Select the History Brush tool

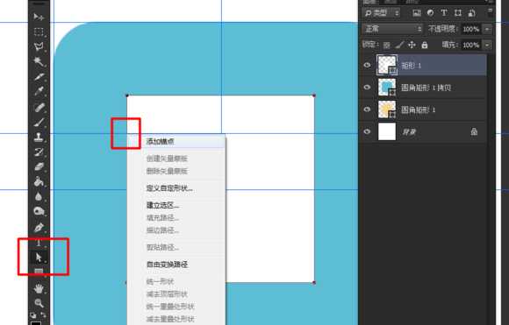coord(39,152)
